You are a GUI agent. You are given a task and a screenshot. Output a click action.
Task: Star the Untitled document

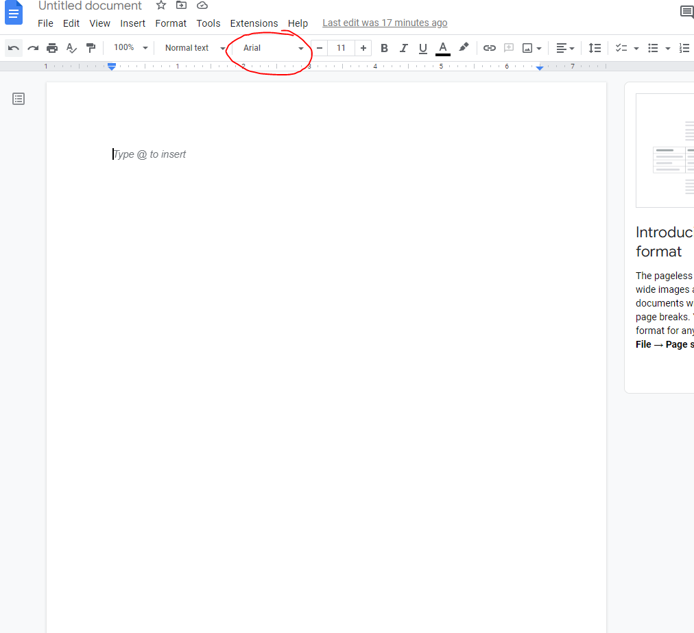tap(161, 5)
